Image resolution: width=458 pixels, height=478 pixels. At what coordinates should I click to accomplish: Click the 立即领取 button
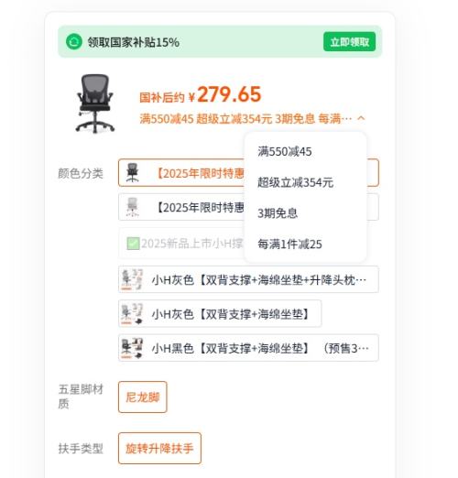coord(349,41)
